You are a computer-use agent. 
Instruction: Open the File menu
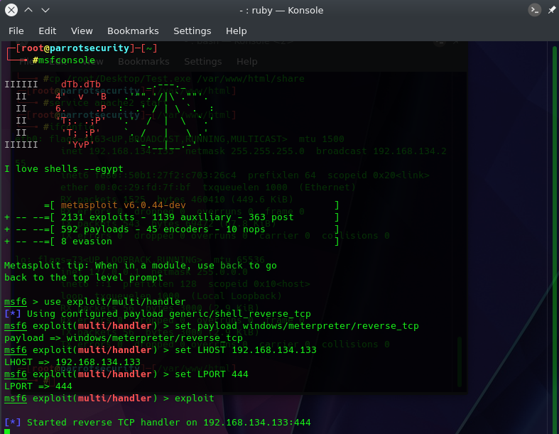[x=16, y=31]
